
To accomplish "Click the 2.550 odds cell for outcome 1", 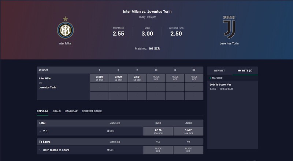I will [x=99, y=78].
